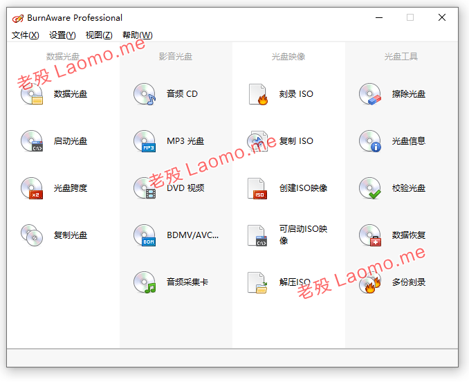Click the MP3 光盘 label
This screenshot has height=382, width=469.
pos(185,141)
